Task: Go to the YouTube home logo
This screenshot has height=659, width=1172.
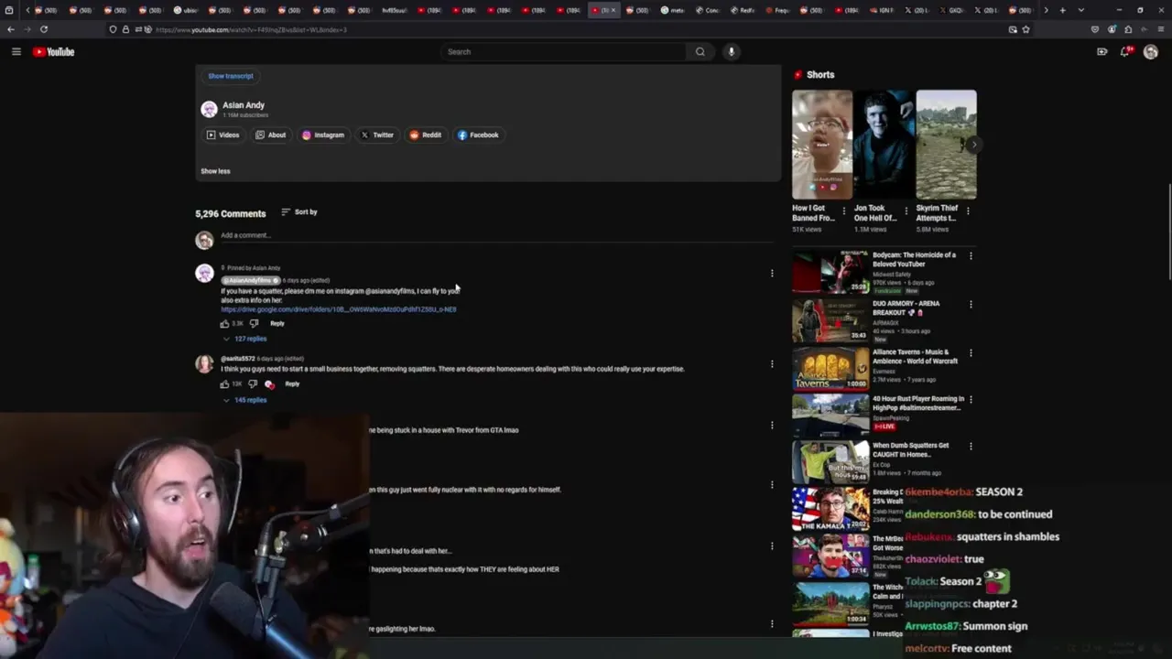Action: (x=53, y=51)
